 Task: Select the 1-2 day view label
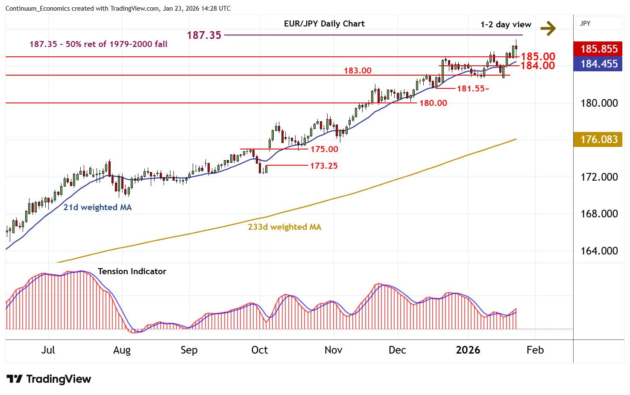506,25
